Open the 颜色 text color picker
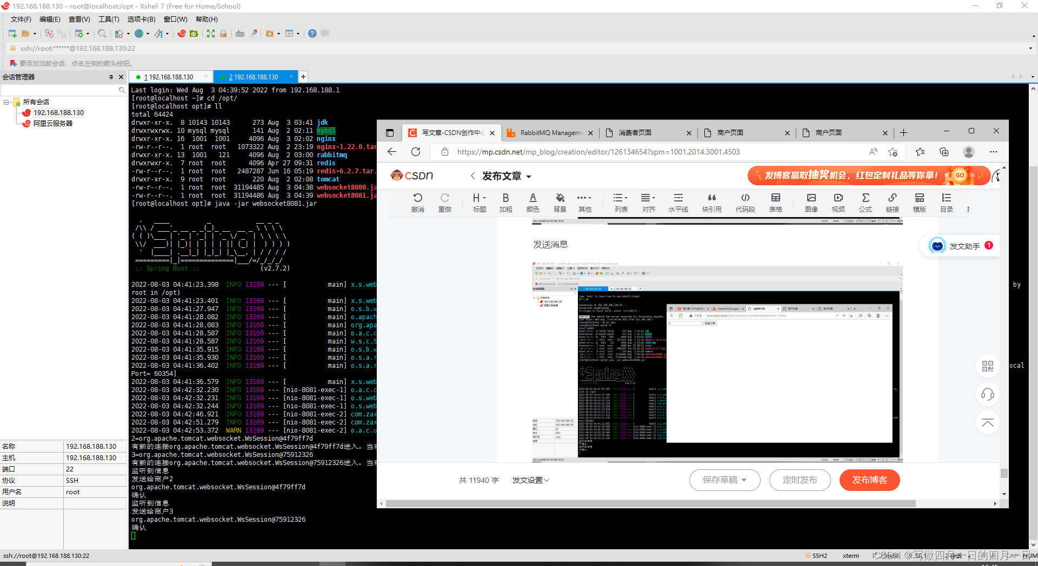 pos(533,203)
